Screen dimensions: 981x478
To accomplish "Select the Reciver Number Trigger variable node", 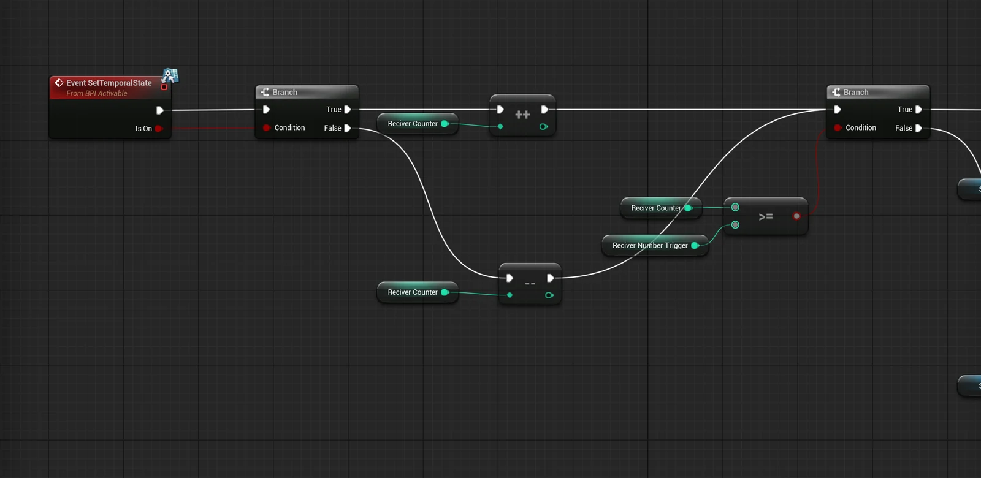I will [x=655, y=246].
